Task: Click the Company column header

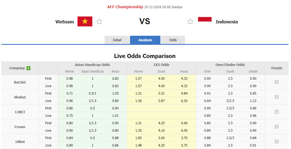Action: pyautogui.click(x=17, y=68)
